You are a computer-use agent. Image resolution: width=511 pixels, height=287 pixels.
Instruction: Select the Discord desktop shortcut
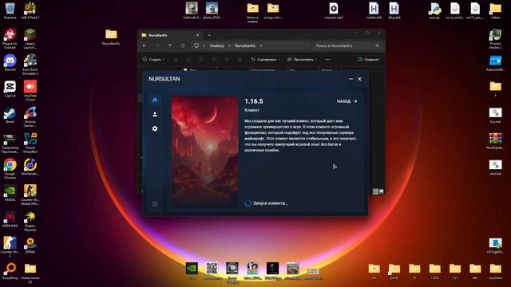[10, 63]
